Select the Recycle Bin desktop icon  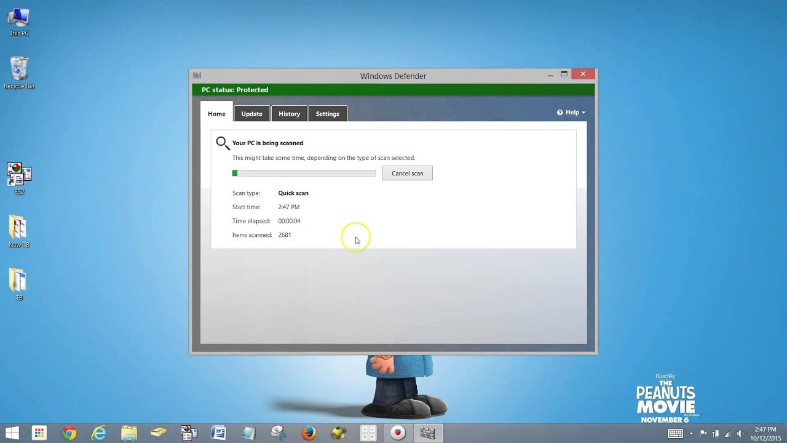click(19, 73)
